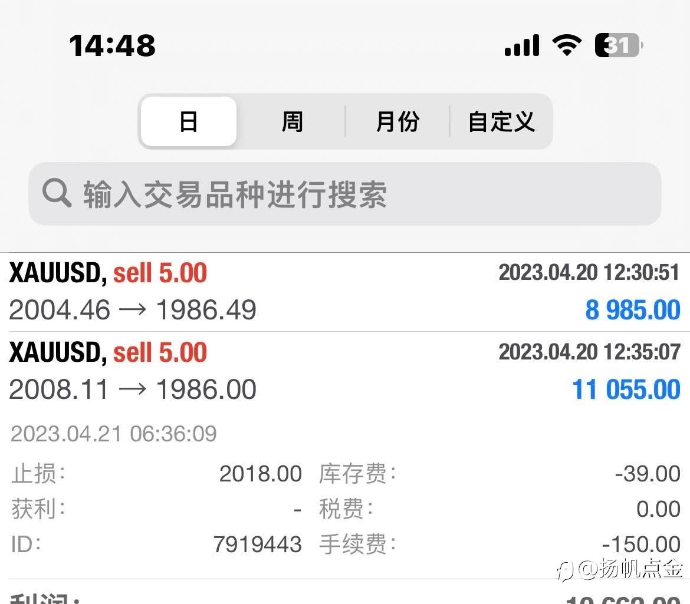690x604 pixels.
Task: Switch to the 周 (week) tab
Action: (292, 121)
